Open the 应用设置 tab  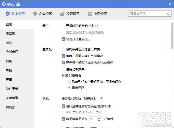(x=97, y=14)
